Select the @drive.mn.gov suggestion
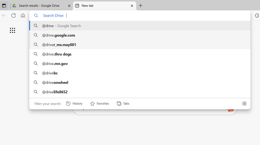The width and height of the screenshot is (260, 145). (55, 64)
